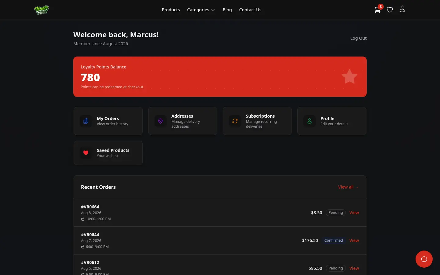
Task: Click the Pending badge for #VR0612
Action: click(x=335, y=268)
